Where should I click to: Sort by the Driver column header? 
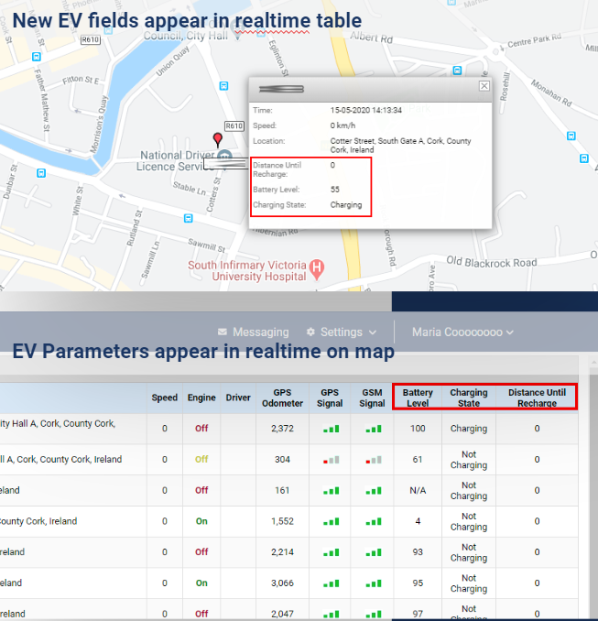click(238, 398)
